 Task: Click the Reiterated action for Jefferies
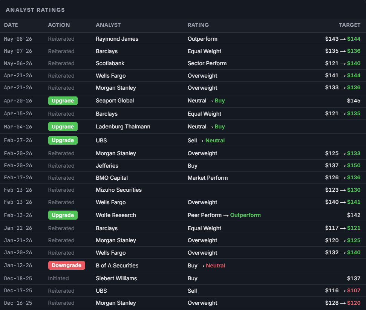click(61, 166)
